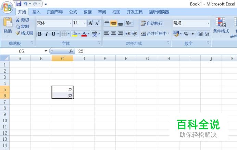Apply cell borders icon
This screenshot has height=150, width=237.
(x=64, y=34)
